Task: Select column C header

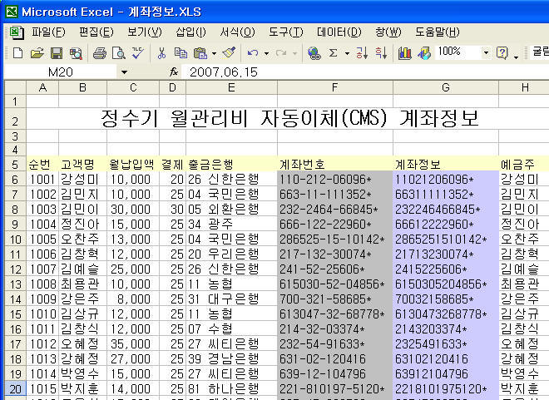Action: point(133,87)
